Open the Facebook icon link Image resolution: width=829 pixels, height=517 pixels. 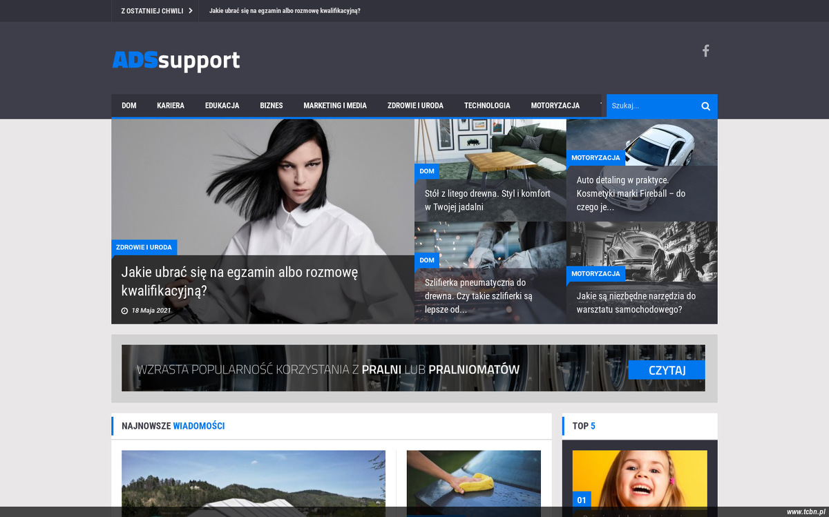[x=705, y=50]
